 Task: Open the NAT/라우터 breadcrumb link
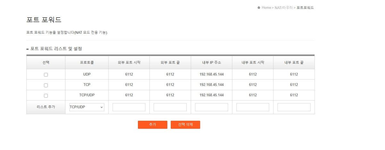(284, 8)
